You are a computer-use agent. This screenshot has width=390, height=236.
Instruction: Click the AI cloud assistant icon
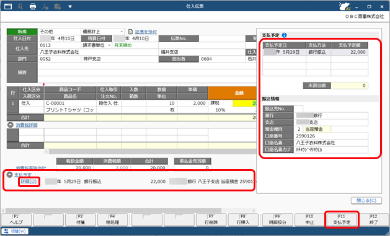point(345,6)
